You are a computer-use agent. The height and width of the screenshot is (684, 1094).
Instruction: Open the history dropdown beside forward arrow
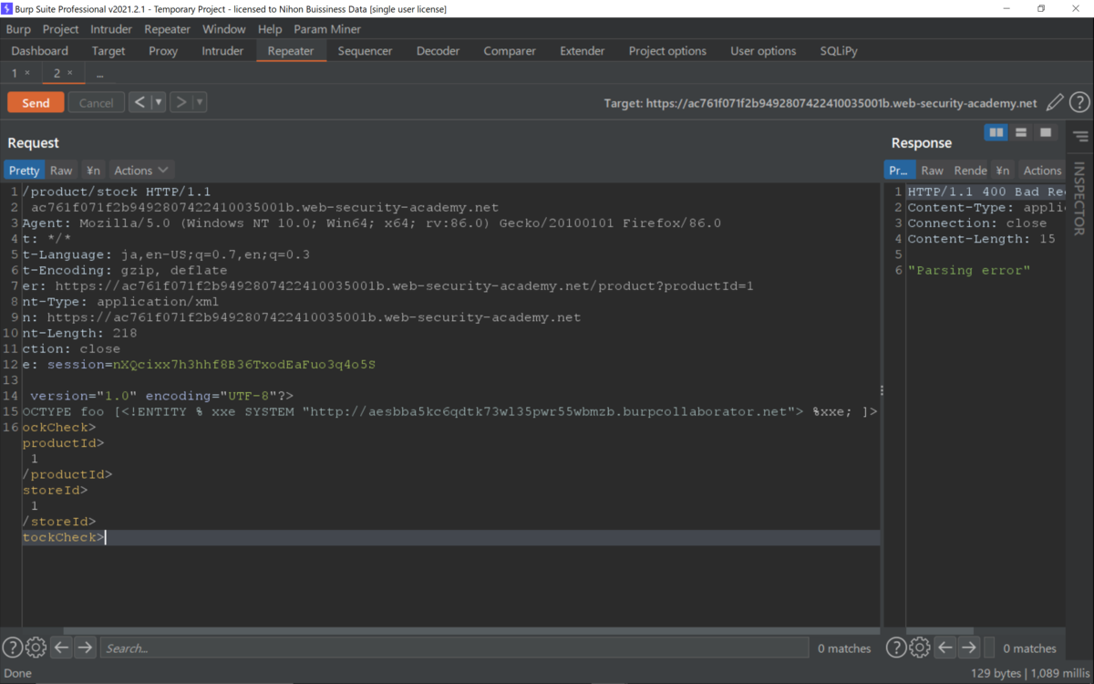[x=200, y=102]
